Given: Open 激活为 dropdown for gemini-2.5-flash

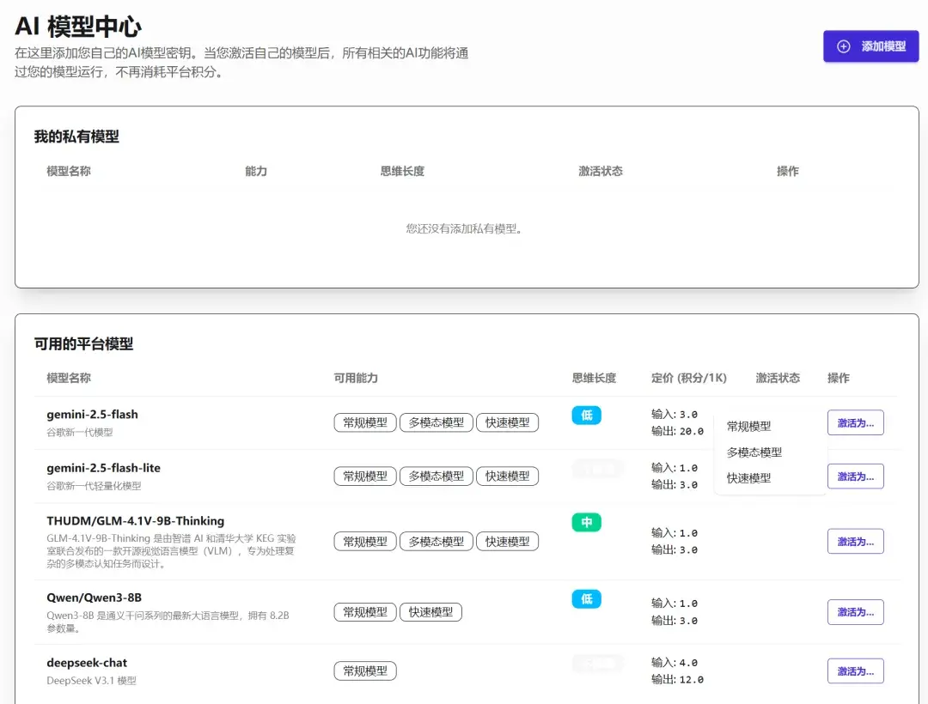Looking at the screenshot, I should pyautogui.click(x=855, y=422).
